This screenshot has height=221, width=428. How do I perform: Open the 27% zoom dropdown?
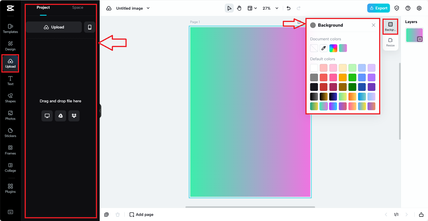[x=270, y=8]
